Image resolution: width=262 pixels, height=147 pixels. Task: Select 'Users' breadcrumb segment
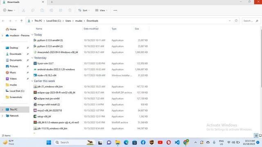tap(68, 21)
